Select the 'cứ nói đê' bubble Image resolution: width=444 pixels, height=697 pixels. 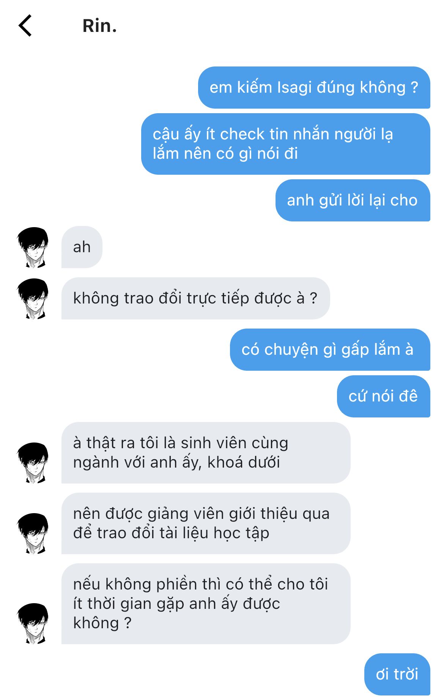coord(383,396)
